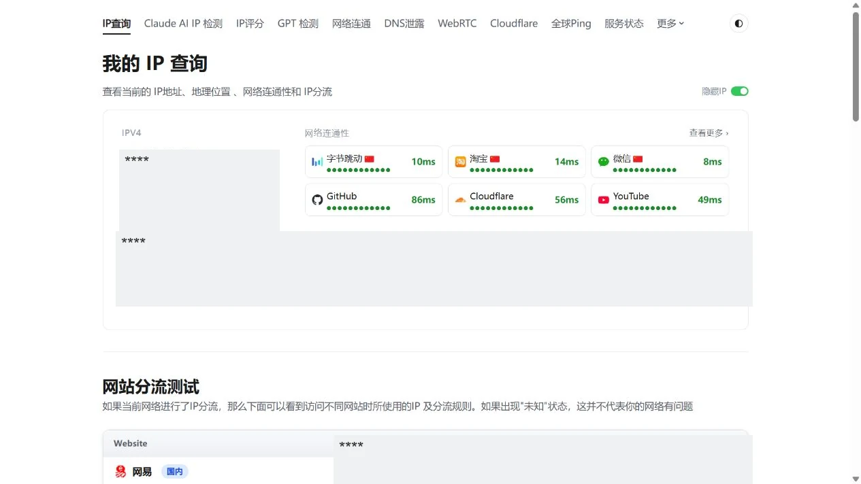Open the 服务状态 tab
The width and height of the screenshot is (861, 484).
tap(624, 23)
